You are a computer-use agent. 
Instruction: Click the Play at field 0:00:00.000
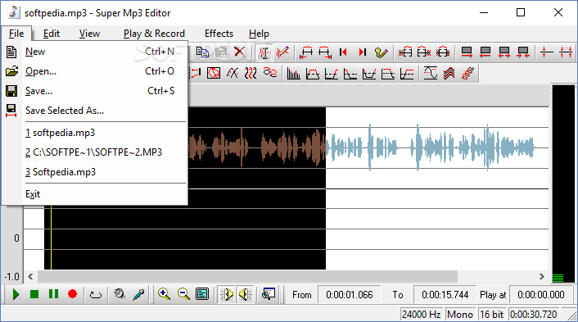point(541,295)
